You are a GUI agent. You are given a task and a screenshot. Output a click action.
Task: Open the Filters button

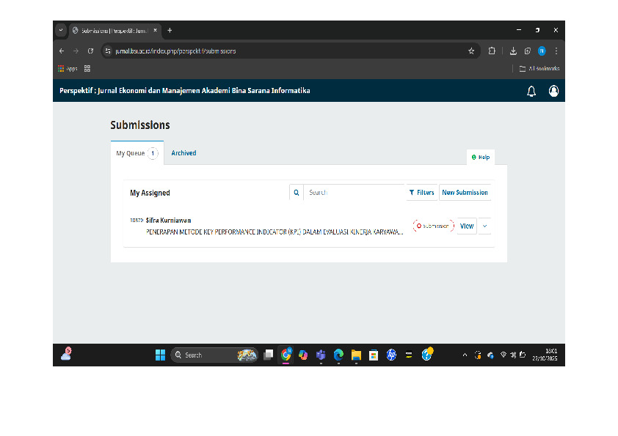(422, 193)
